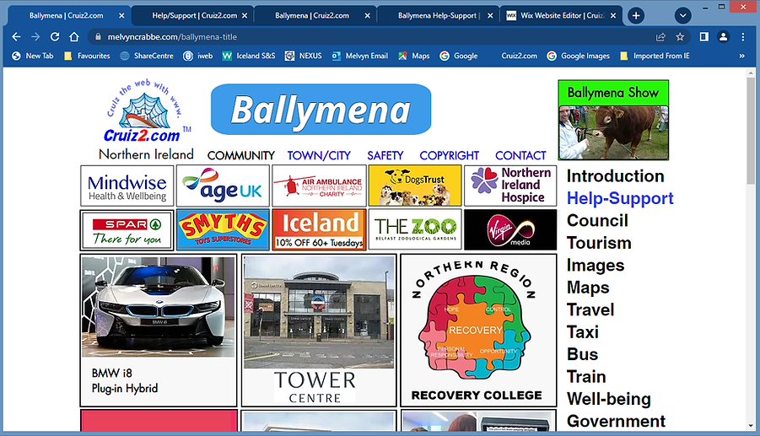Open the SAFETY menu item
The image size is (760, 436).
(x=385, y=155)
